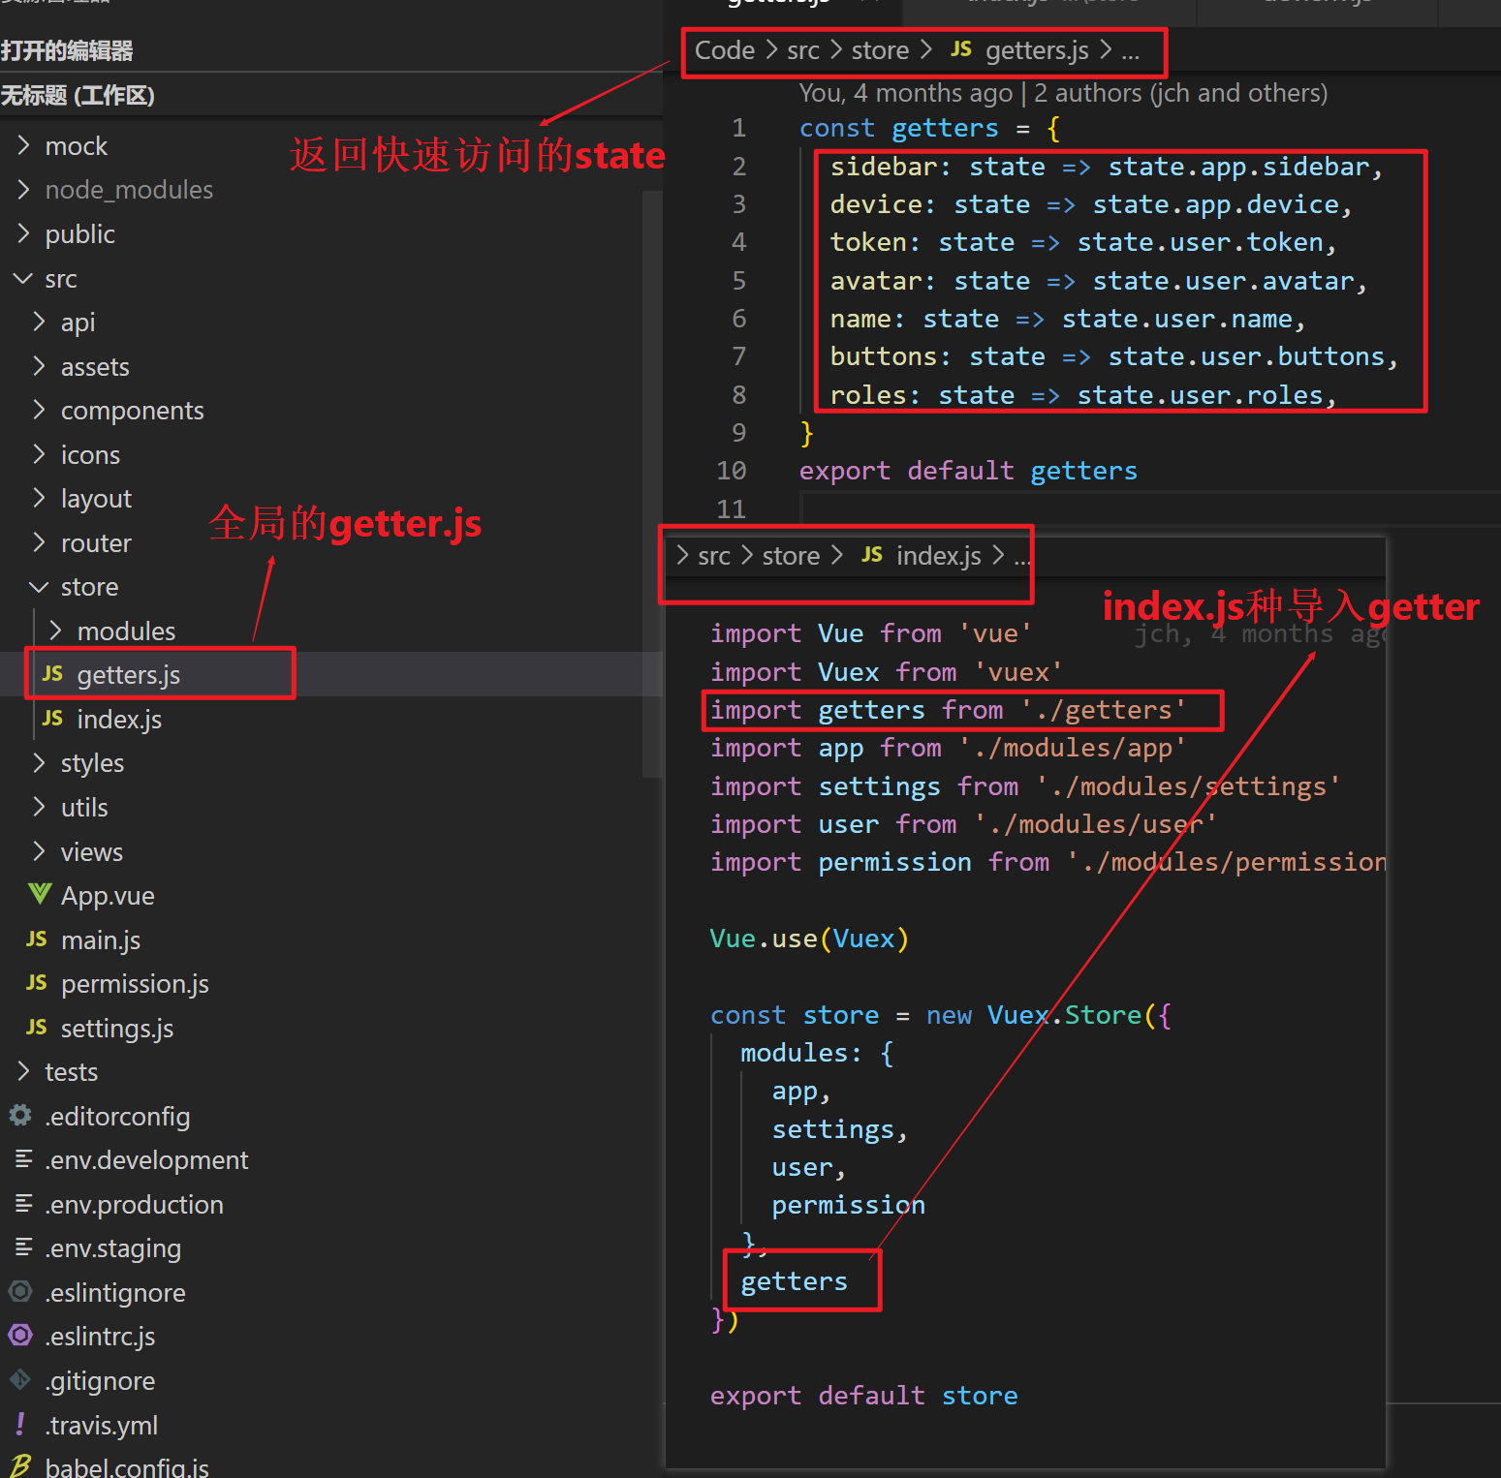
Task: Click the git icon of .gitignore
Action: pos(19,1379)
